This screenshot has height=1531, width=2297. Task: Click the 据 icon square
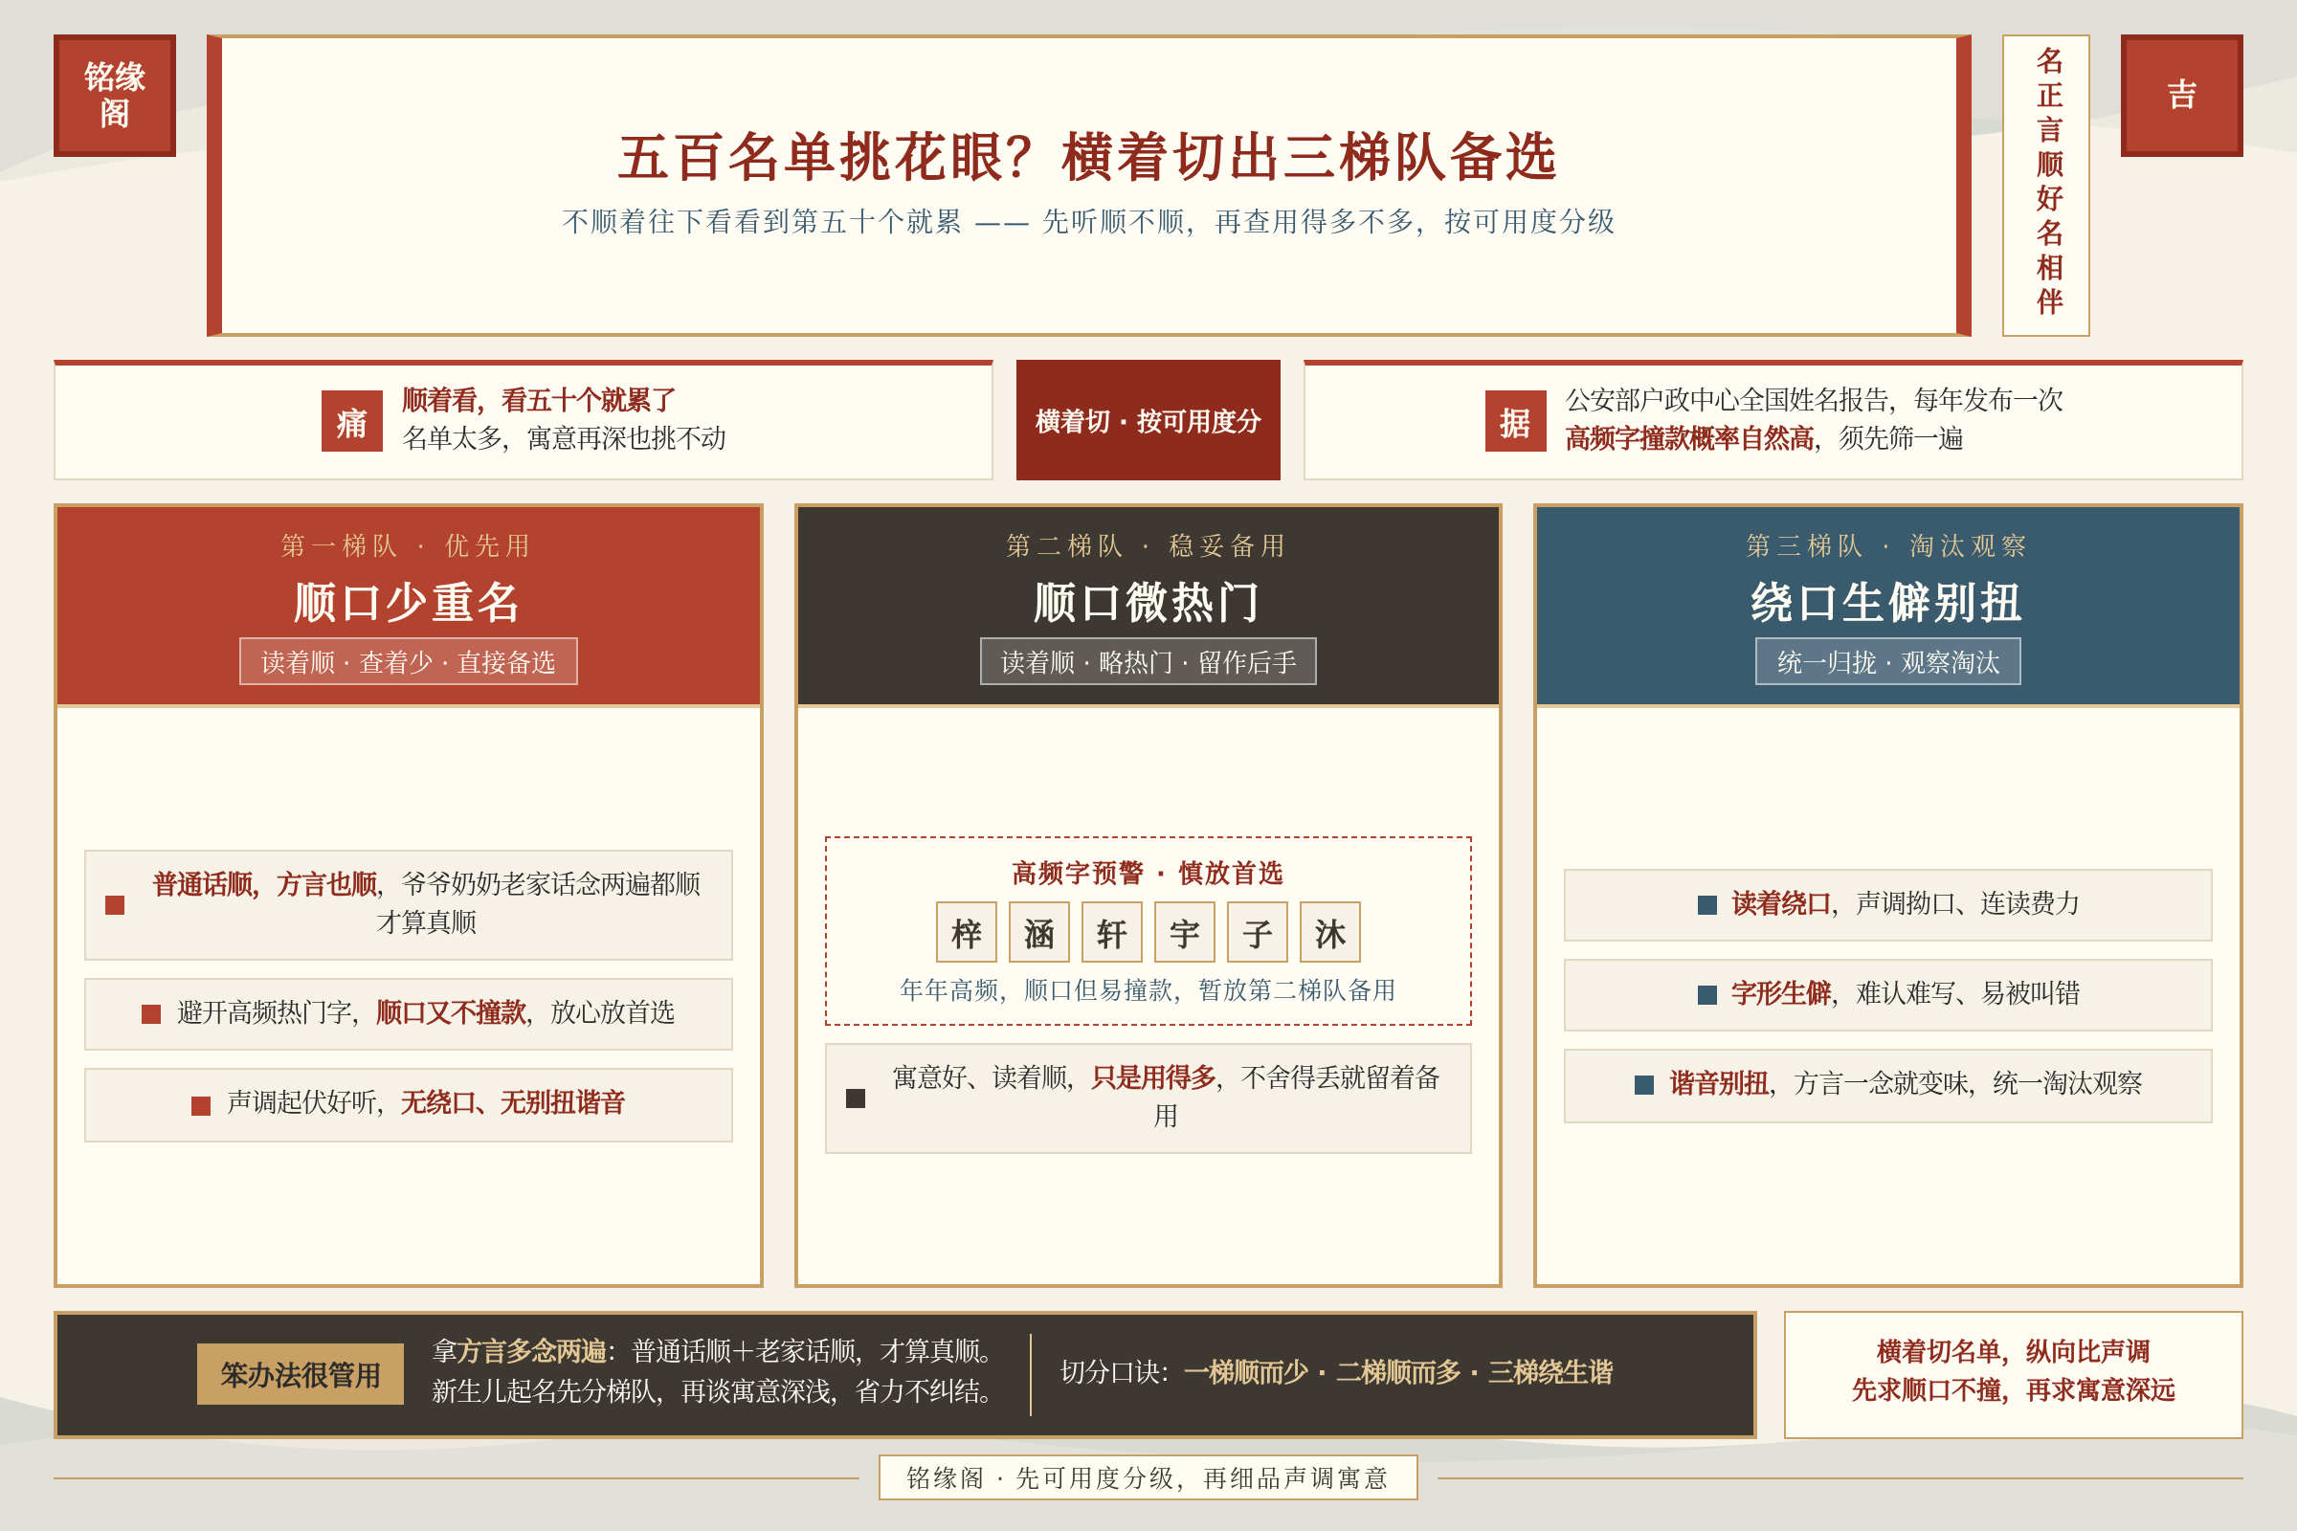click(x=1515, y=421)
